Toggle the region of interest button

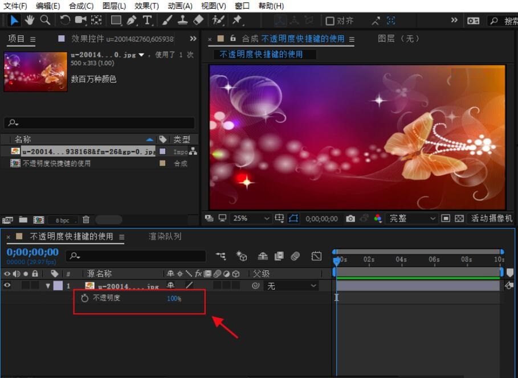pyautogui.click(x=446, y=219)
